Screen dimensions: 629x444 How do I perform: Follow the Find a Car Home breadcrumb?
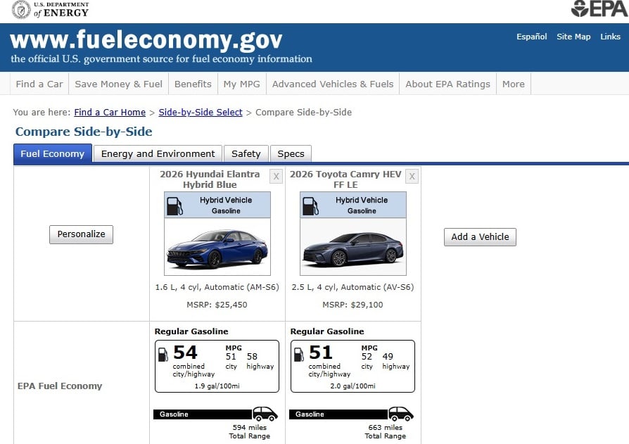pos(110,113)
